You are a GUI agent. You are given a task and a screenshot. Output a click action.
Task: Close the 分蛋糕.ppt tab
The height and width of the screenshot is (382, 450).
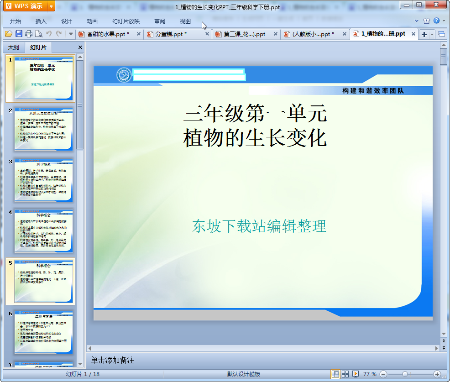[207, 34]
